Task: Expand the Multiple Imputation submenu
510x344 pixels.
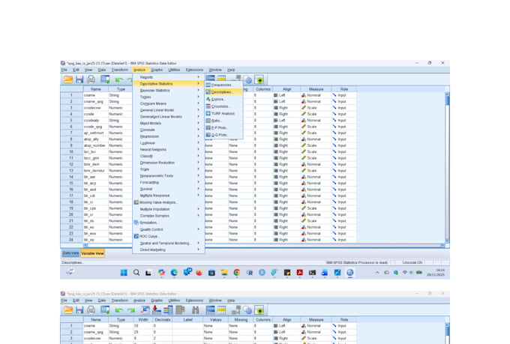Action: [169, 209]
